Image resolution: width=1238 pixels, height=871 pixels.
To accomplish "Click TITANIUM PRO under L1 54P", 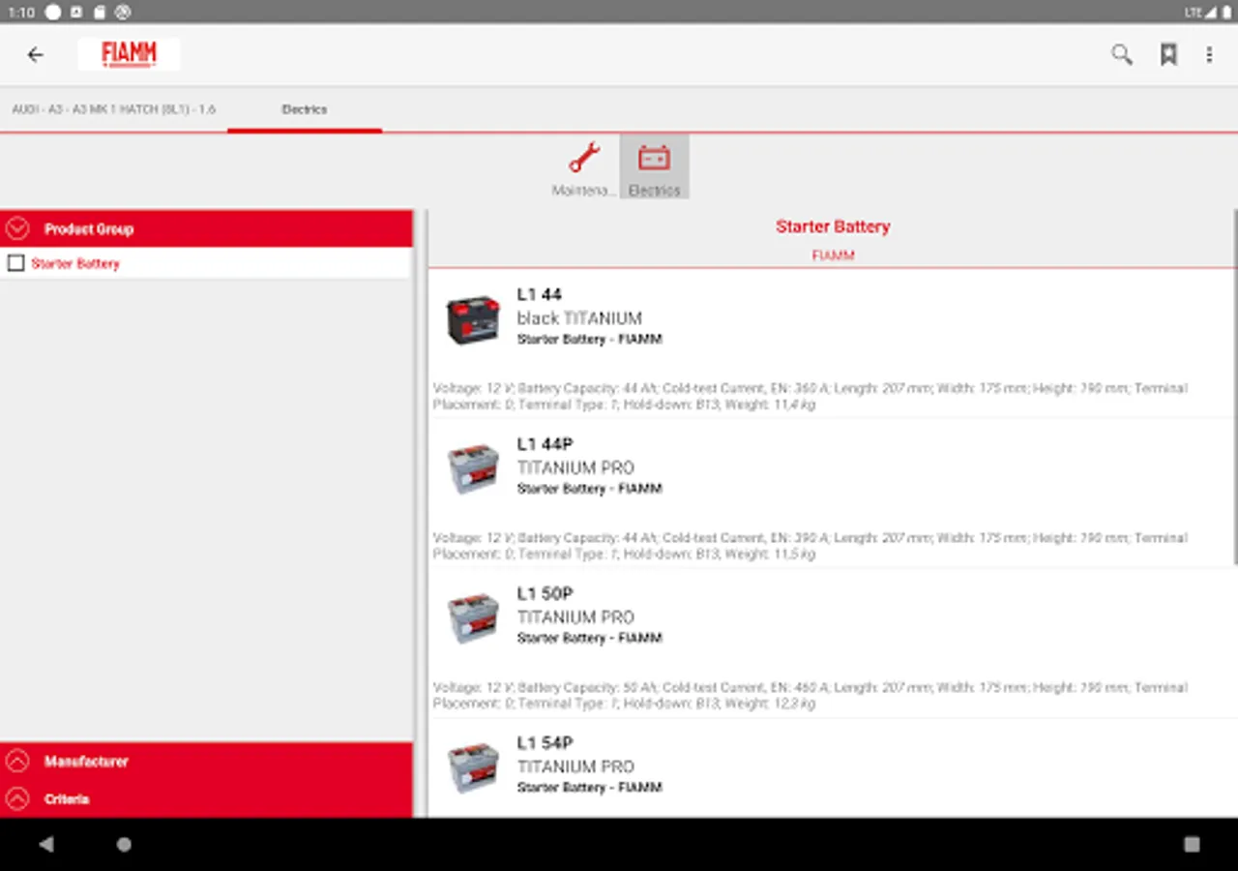I will click(575, 766).
